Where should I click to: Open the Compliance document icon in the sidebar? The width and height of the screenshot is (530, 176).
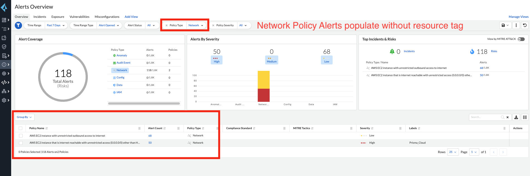pos(4,56)
